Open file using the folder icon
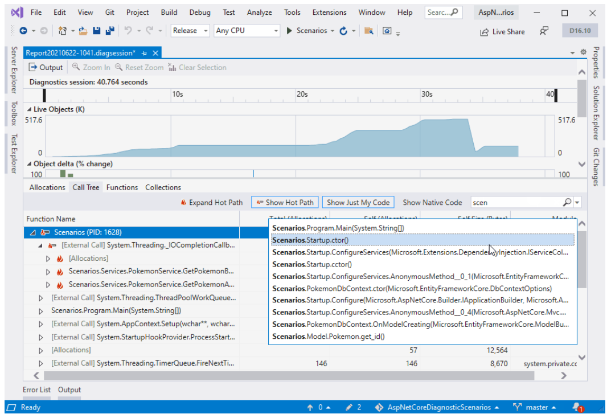This screenshot has height=418, width=611. 83,31
